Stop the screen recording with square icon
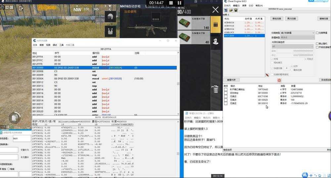The height and width of the screenshot is (178, 331). [171, 3]
